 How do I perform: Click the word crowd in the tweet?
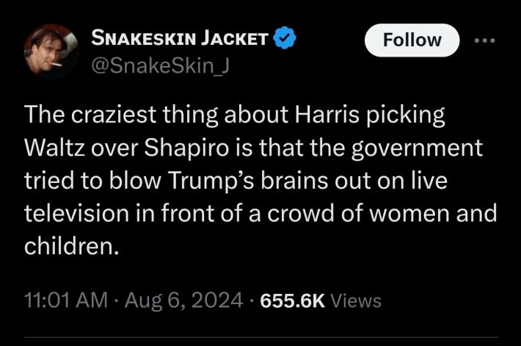click(x=301, y=213)
